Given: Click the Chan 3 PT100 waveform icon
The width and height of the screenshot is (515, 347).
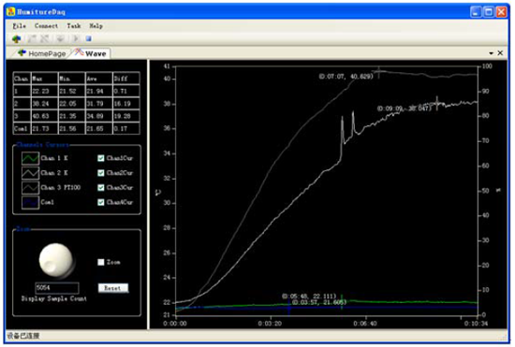Looking at the screenshot, I should (30, 188).
